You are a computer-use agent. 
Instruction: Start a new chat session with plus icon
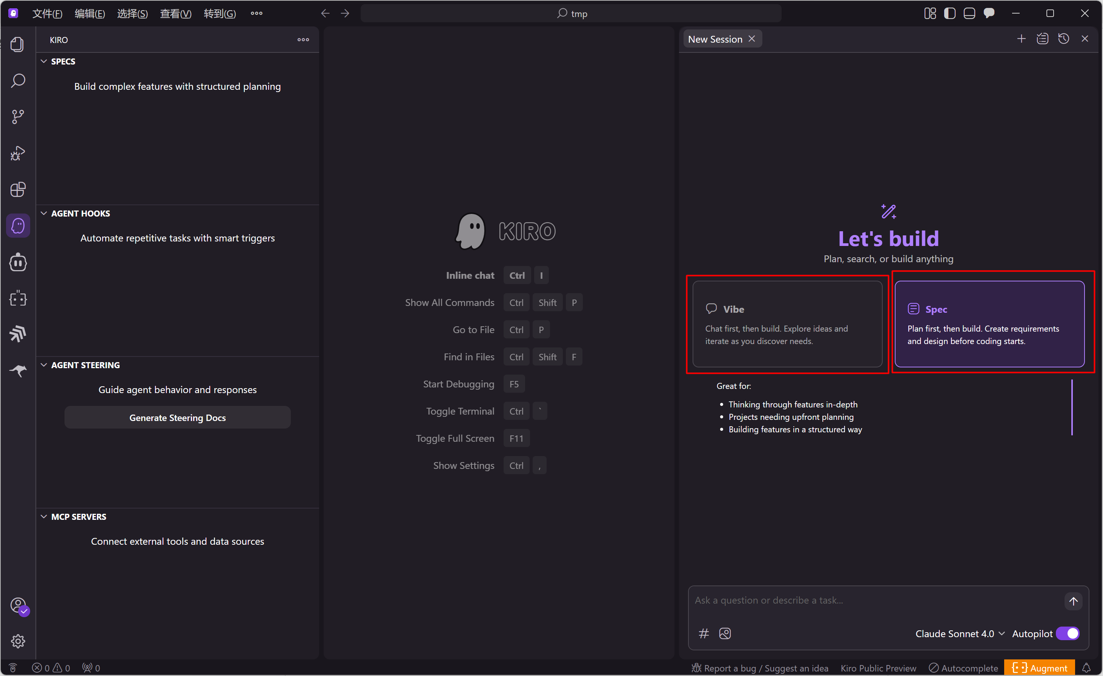pyautogui.click(x=1021, y=39)
